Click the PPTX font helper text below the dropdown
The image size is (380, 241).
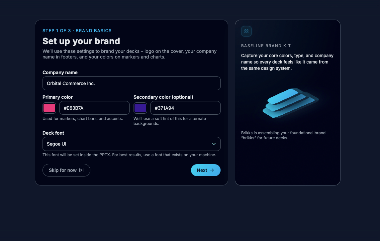(129, 155)
